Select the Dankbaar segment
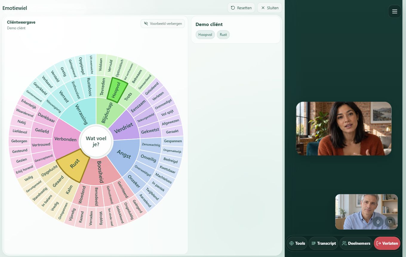 coord(46,117)
